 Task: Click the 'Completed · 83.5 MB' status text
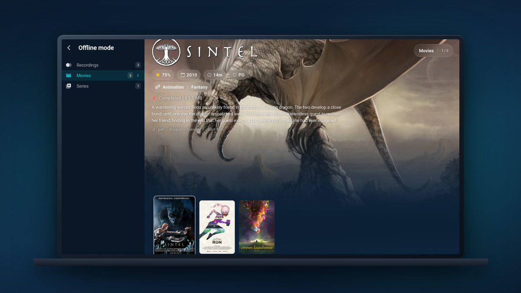[x=180, y=98]
